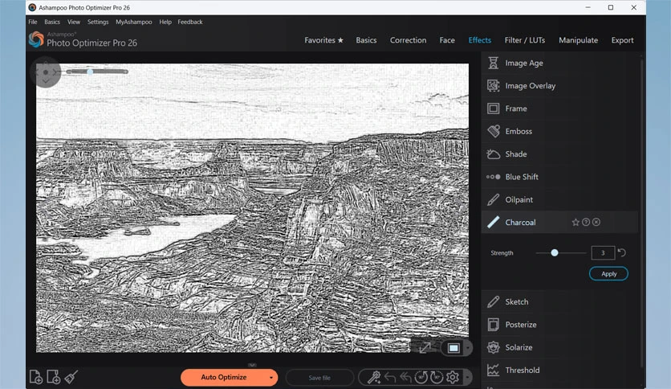The width and height of the screenshot is (671, 389).
Task: Open the File menu
Action: coord(33,22)
